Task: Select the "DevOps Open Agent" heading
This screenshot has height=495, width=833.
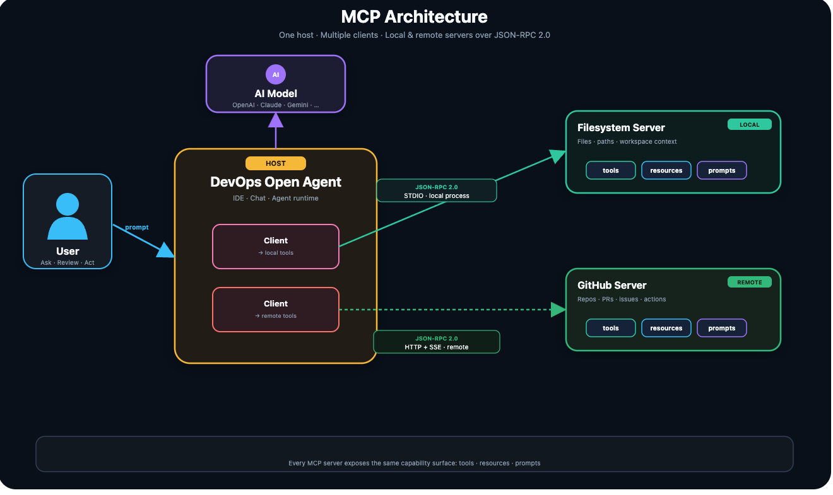Action: pos(276,182)
